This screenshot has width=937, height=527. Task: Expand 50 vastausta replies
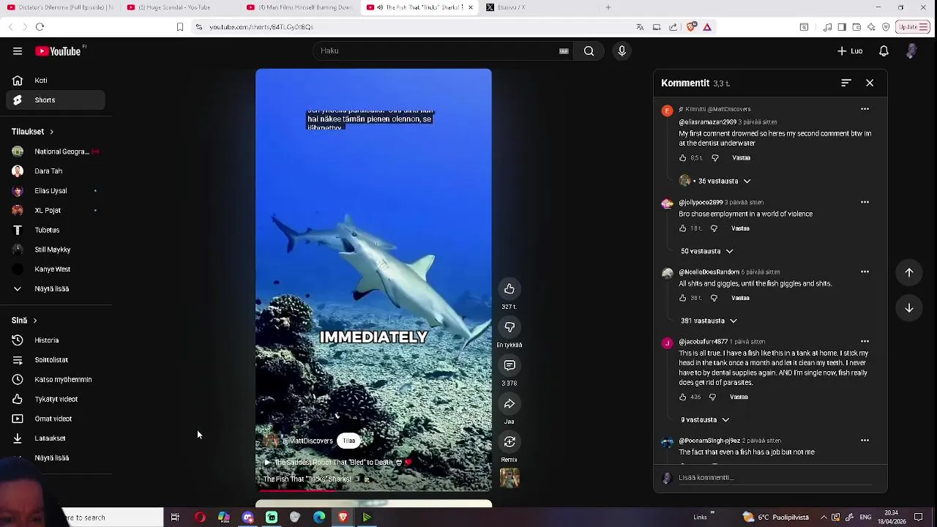pyautogui.click(x=707, y=251)
